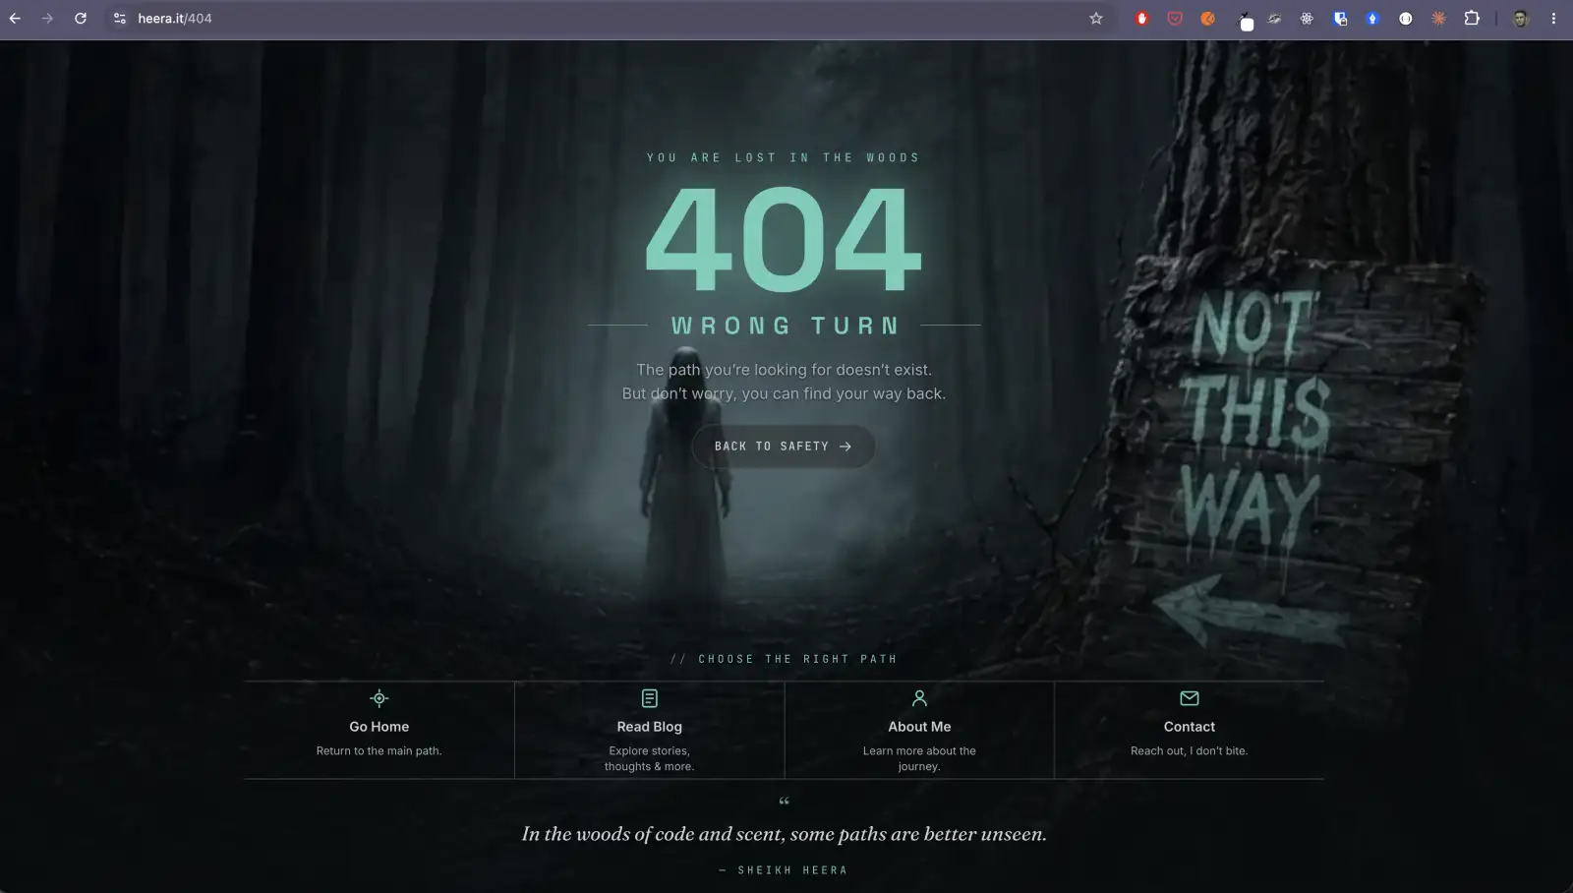Image resolution: width=1573 pixels, height=893 pixels.
Task: Bookmark this page with the star
Action: click(x=1096, y=18)
